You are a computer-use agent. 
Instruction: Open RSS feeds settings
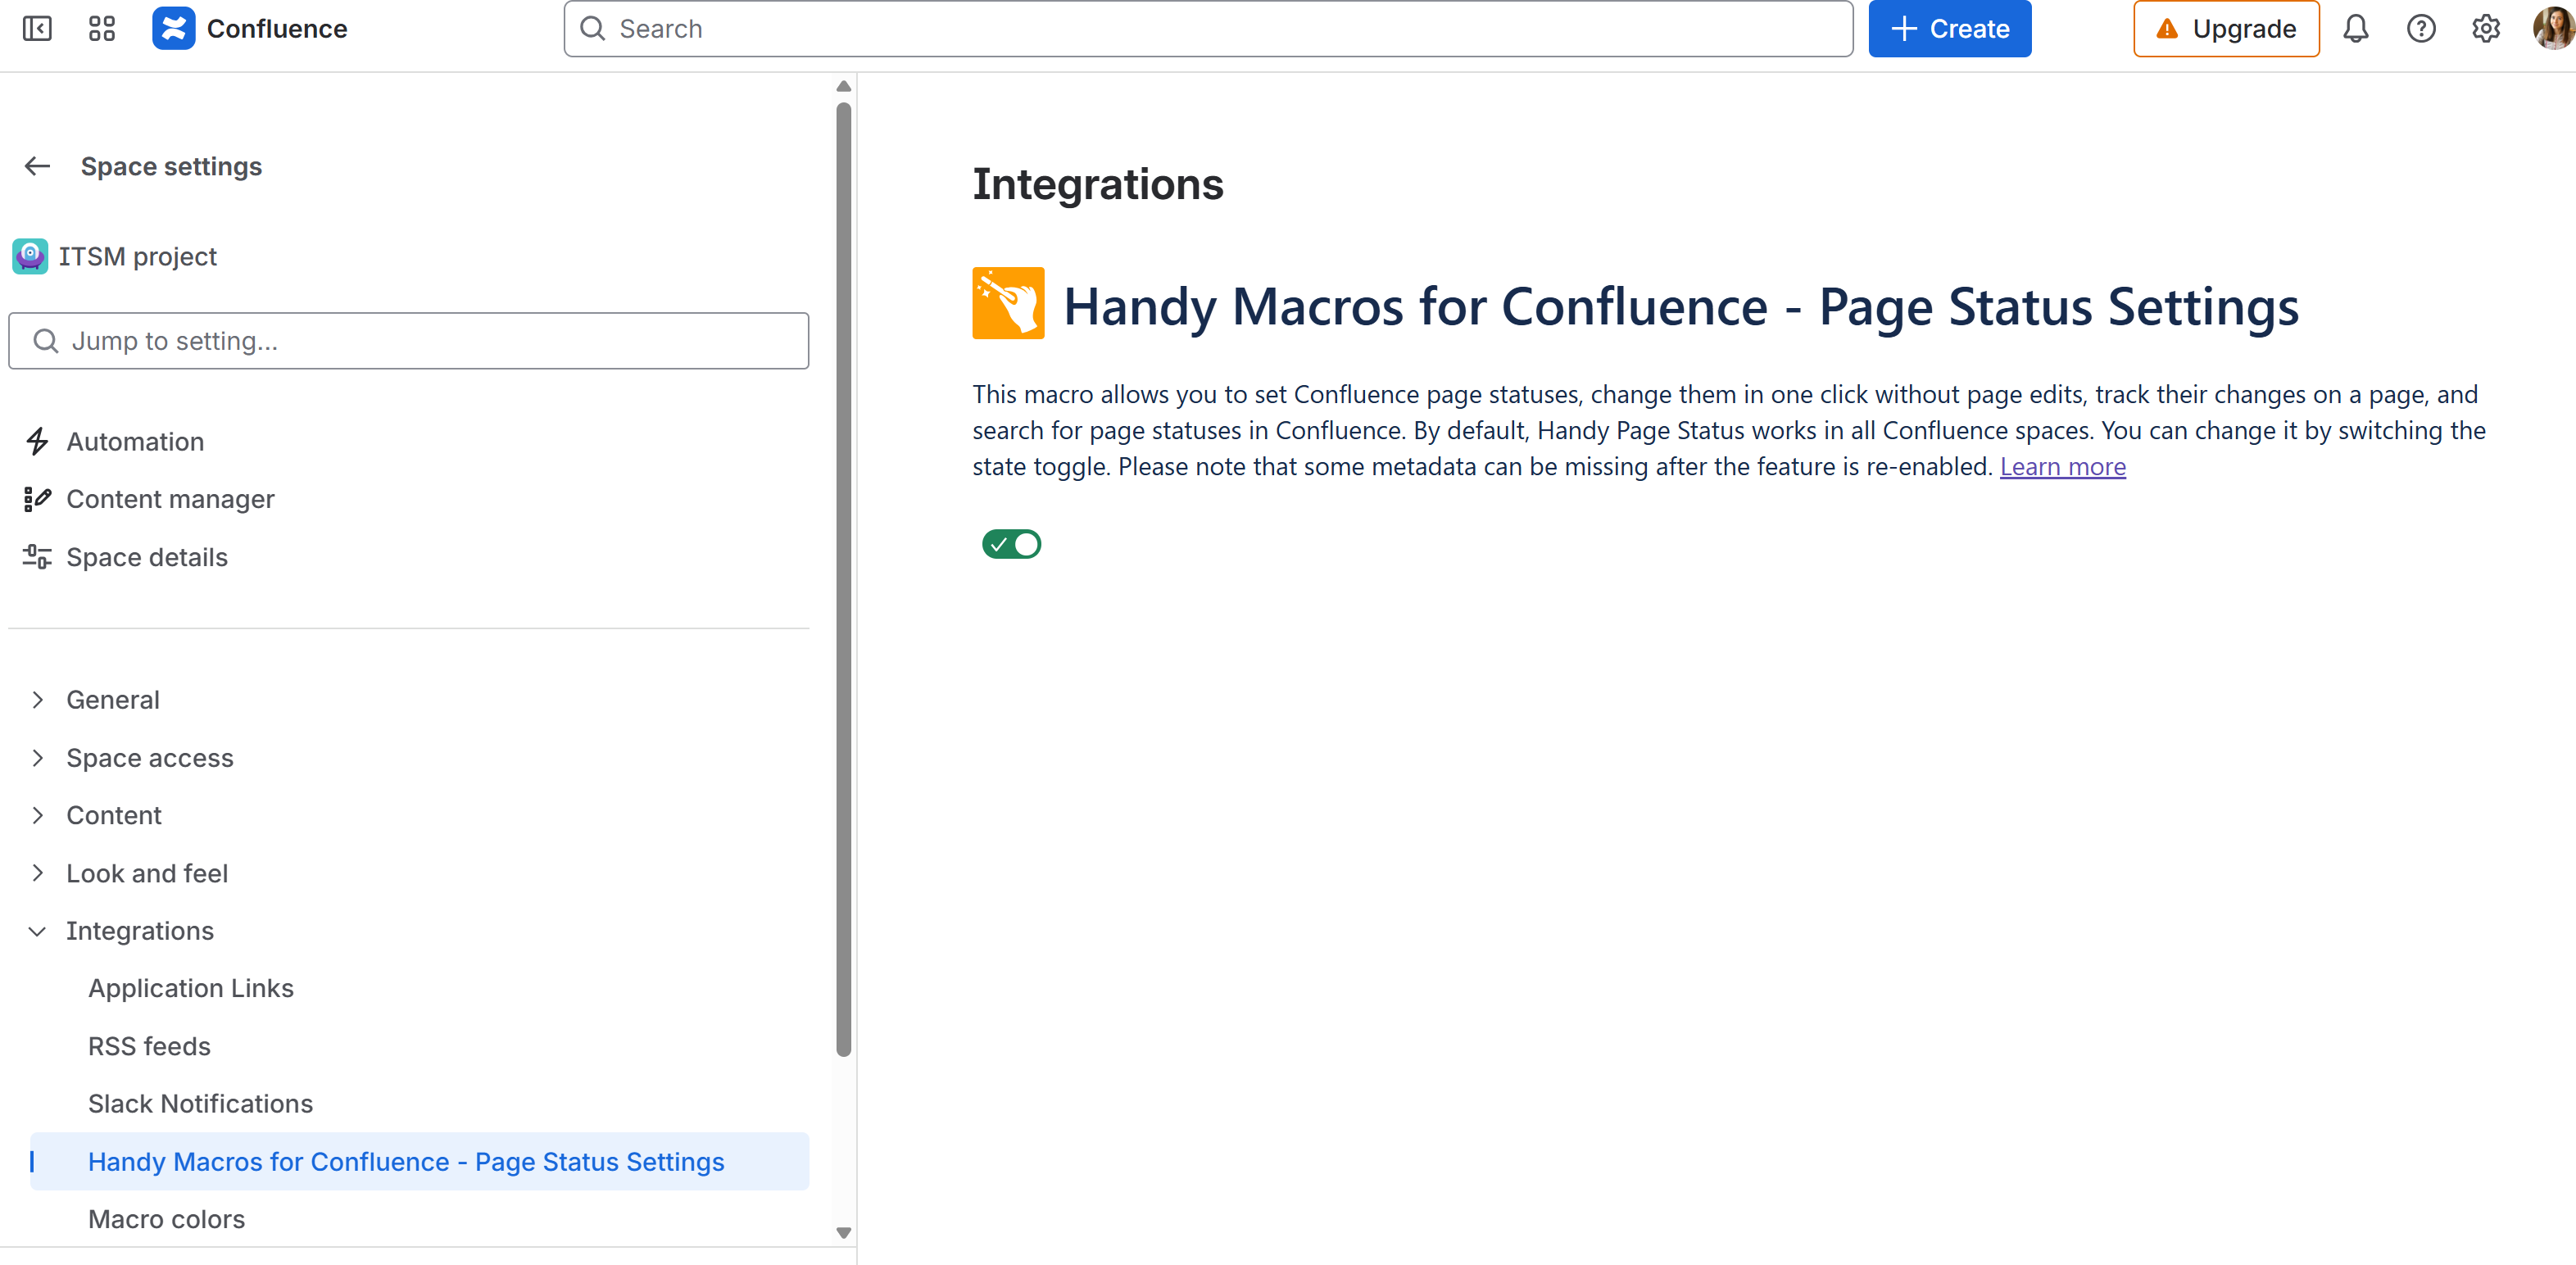(x=149, y=1046)
